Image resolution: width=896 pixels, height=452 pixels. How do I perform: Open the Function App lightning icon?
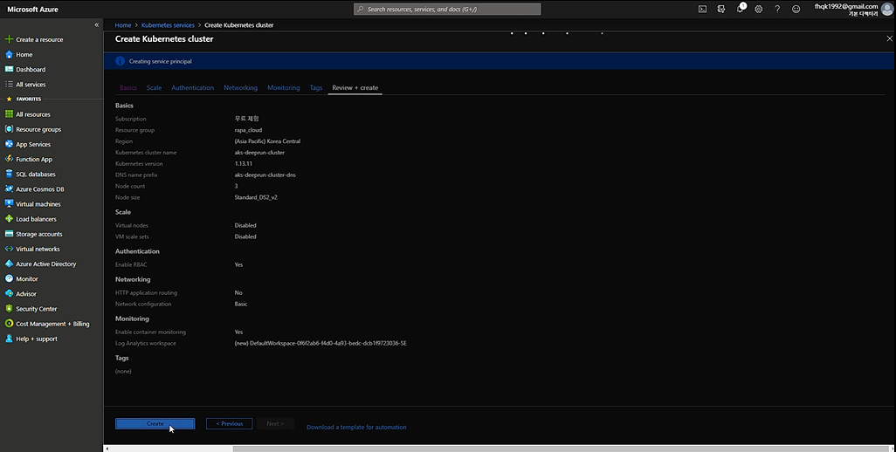(x=9, y=159)
